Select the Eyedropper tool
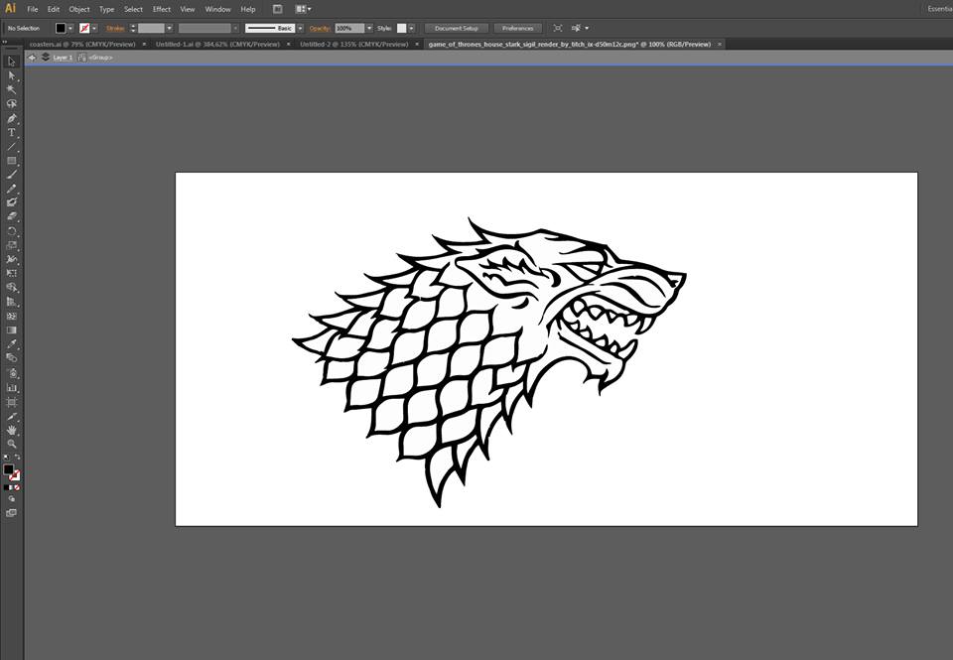 click(12, 344)
